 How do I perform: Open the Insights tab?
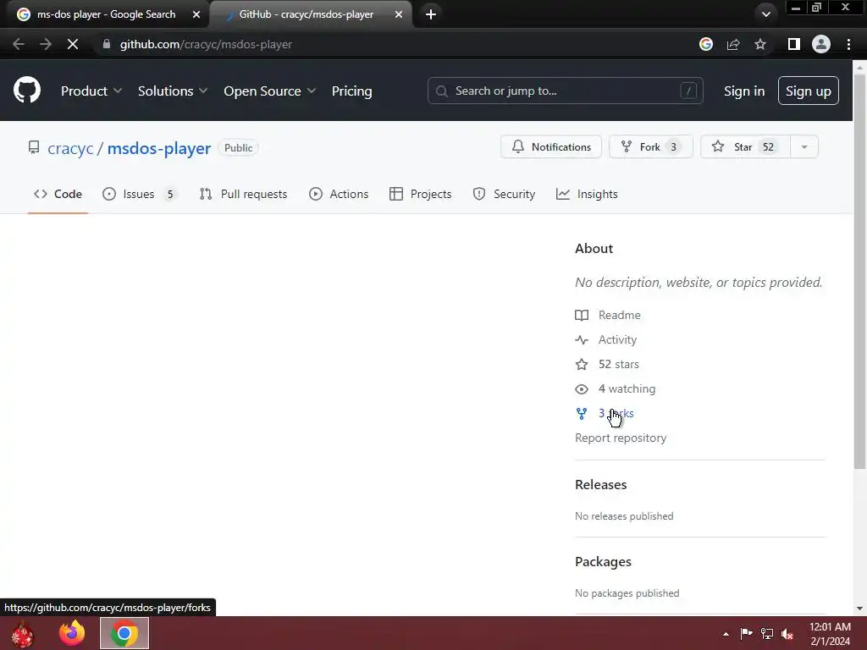pos(588,194)
